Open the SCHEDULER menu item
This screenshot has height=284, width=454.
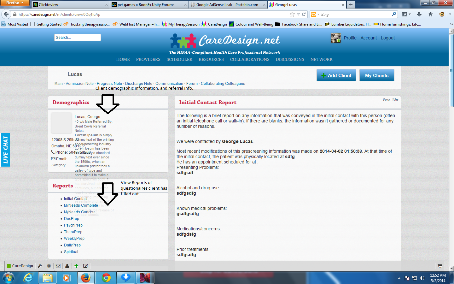(179, 59)
